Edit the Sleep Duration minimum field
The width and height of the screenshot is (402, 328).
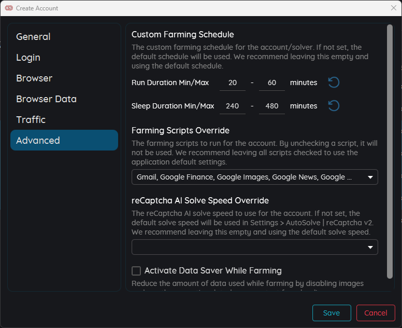pyautogui.click(x=233, y=106)
